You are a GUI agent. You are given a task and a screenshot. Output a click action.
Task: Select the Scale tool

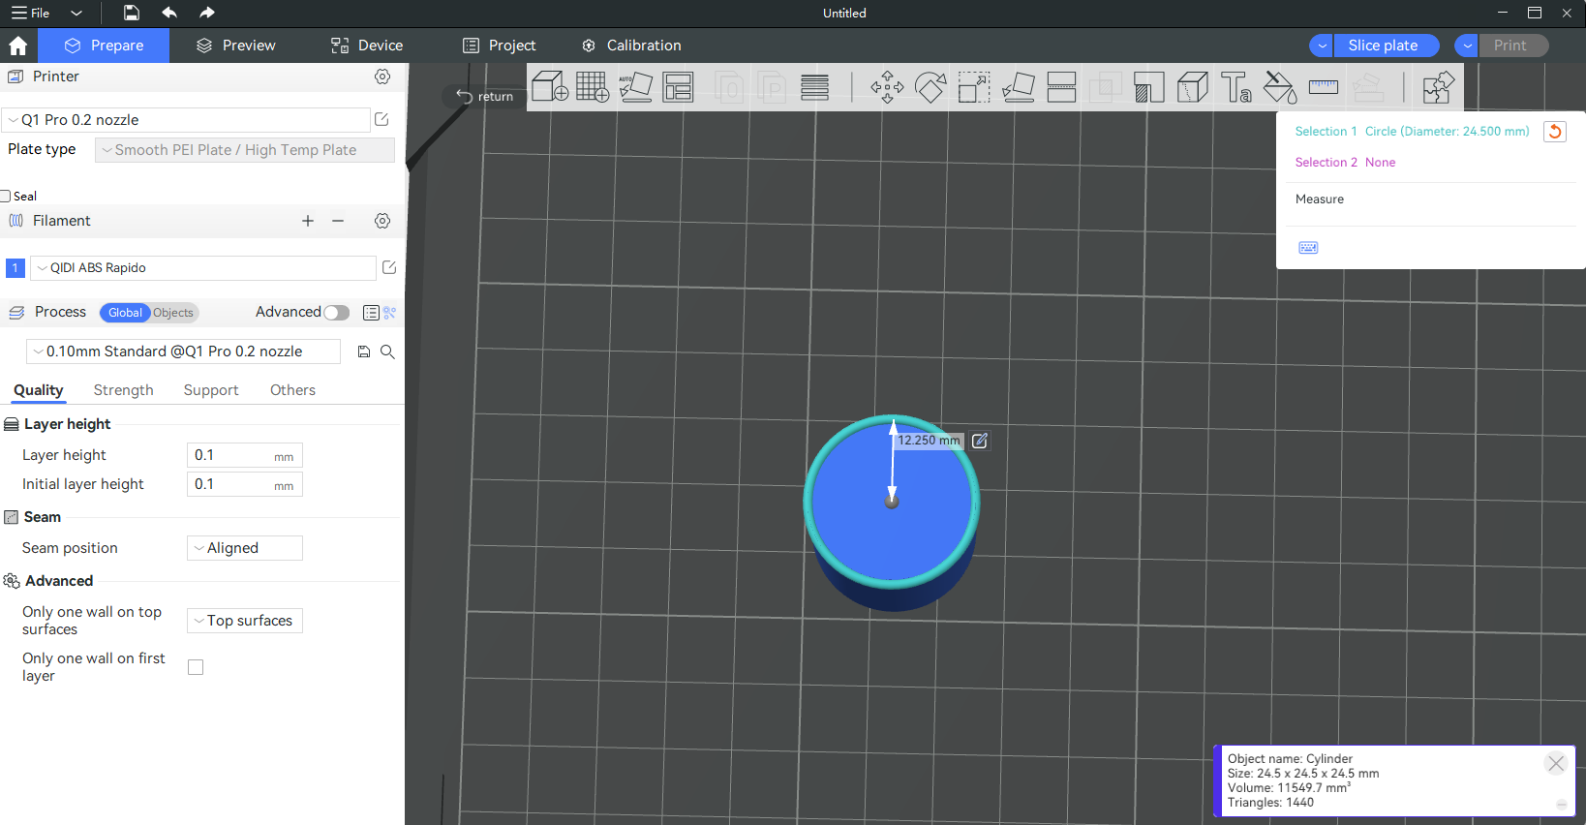[974, 87]
